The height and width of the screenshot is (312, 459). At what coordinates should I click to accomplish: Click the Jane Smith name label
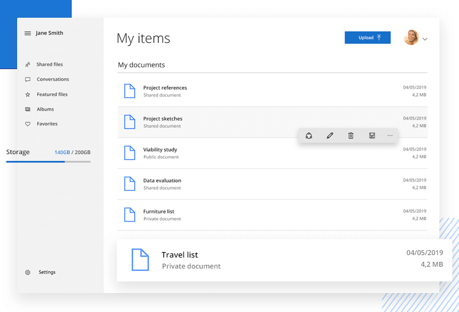click(x=50, y=33)
